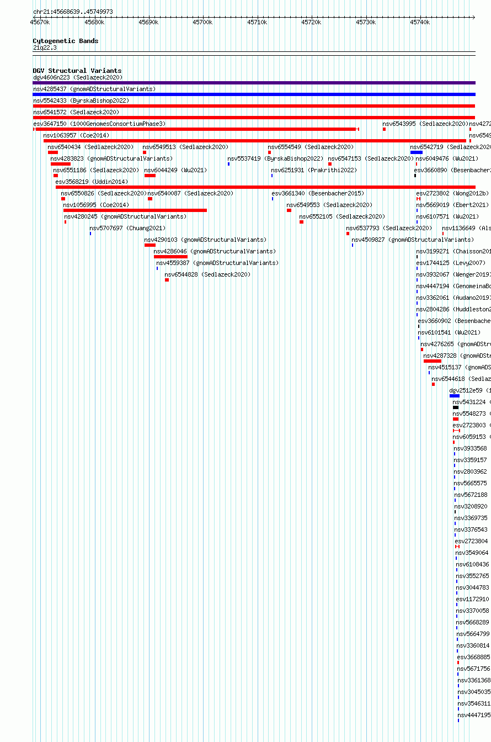Click the esv1172910 variant label

tap(472, 599)
